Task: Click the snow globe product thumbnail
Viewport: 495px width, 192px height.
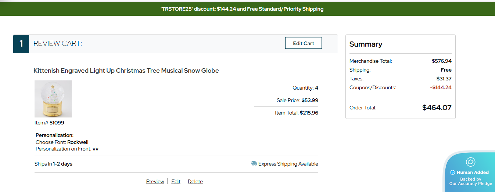Action: click(x=53, y=99)
